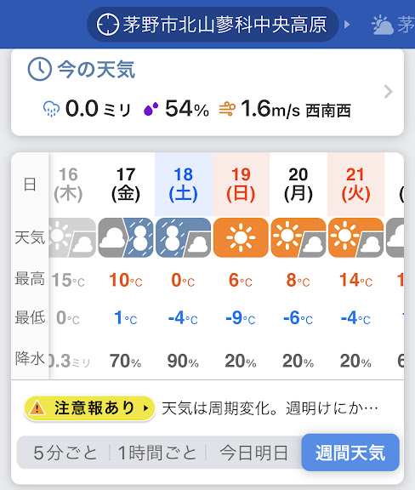Screen dimensions: 415x490
Task: Click the clock icon beside 今の天気
Action: [x=40, y=69]
